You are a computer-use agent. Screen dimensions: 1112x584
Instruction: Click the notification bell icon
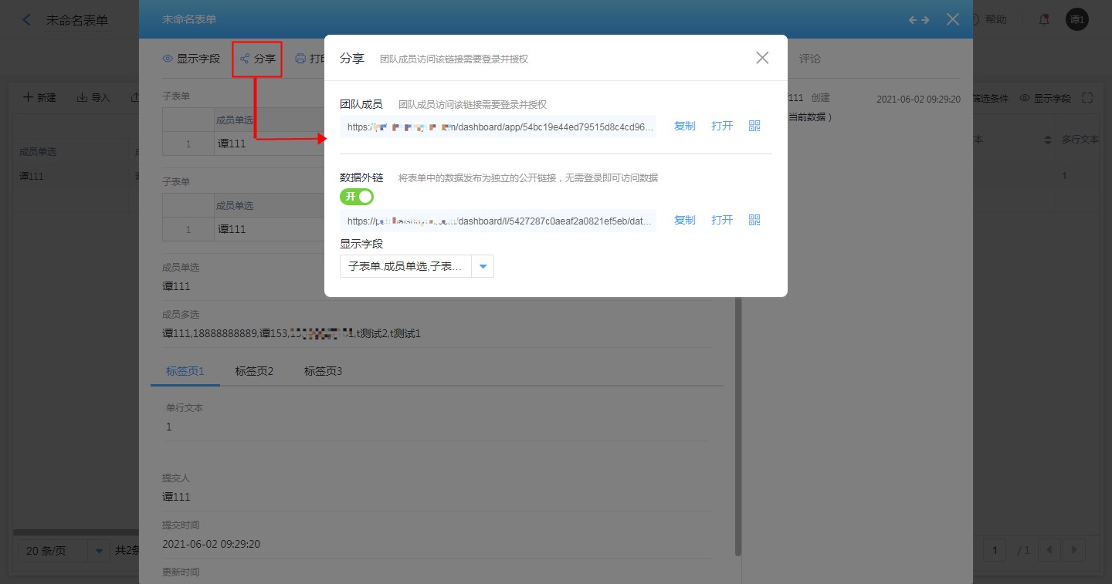[1044, 20]
